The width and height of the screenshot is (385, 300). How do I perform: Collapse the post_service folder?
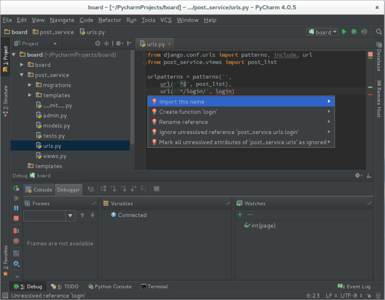(22, 75)
